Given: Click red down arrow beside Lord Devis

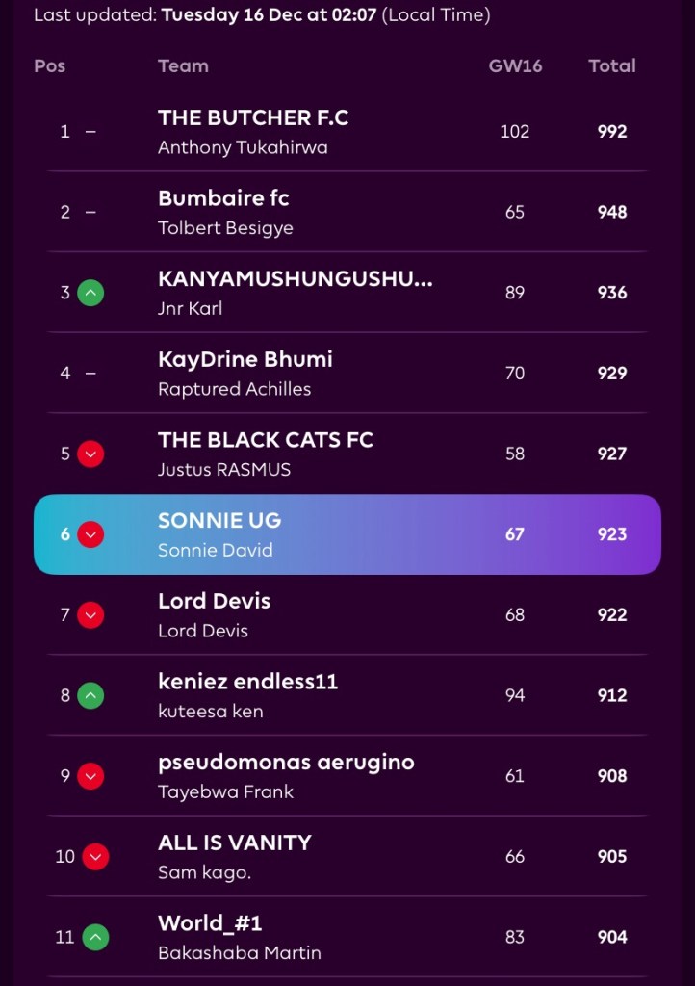Looking at the screenshot, I should pyautogui.click(x=90, y=614).
